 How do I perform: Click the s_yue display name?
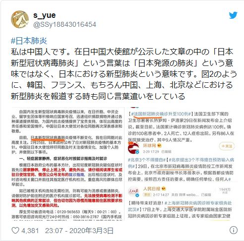(45, 15)
